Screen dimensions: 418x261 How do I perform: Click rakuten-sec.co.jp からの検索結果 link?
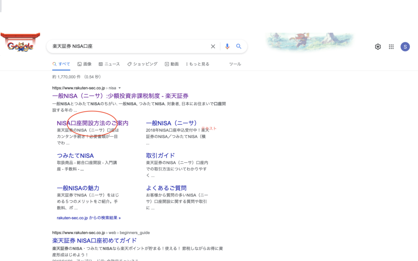point(89,218)
